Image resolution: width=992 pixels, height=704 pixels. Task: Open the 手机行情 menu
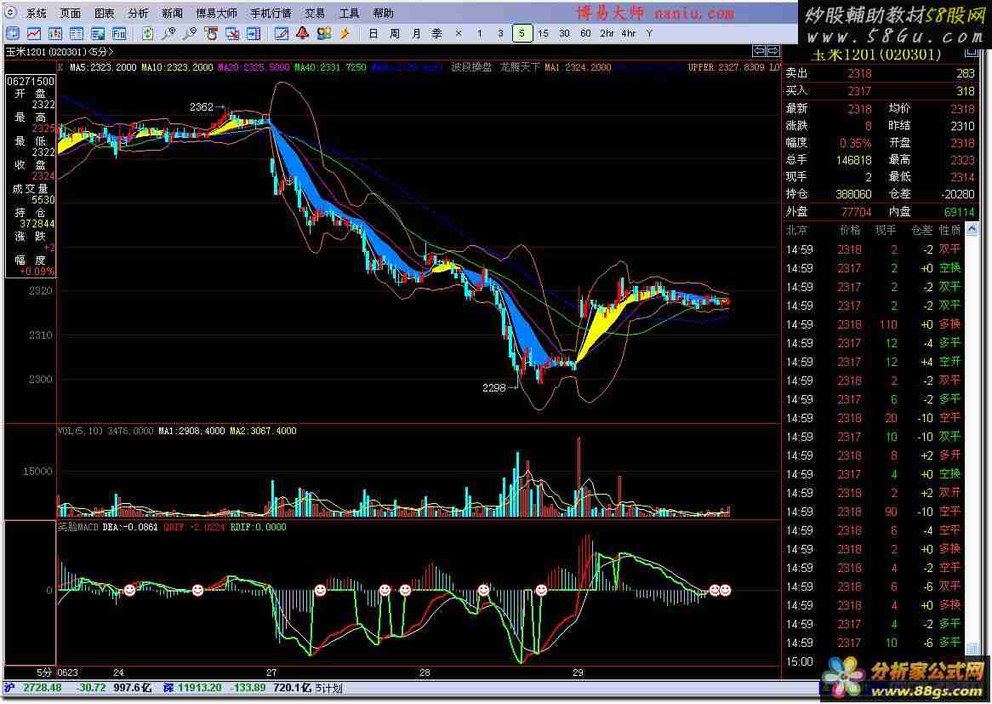click(x=271, y=14)
